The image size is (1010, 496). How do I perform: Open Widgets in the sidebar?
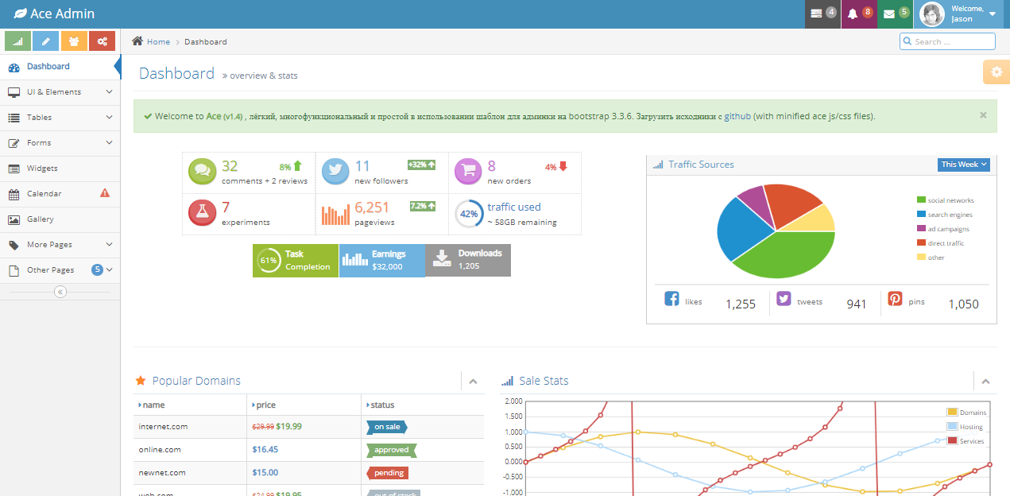(60, 169)
